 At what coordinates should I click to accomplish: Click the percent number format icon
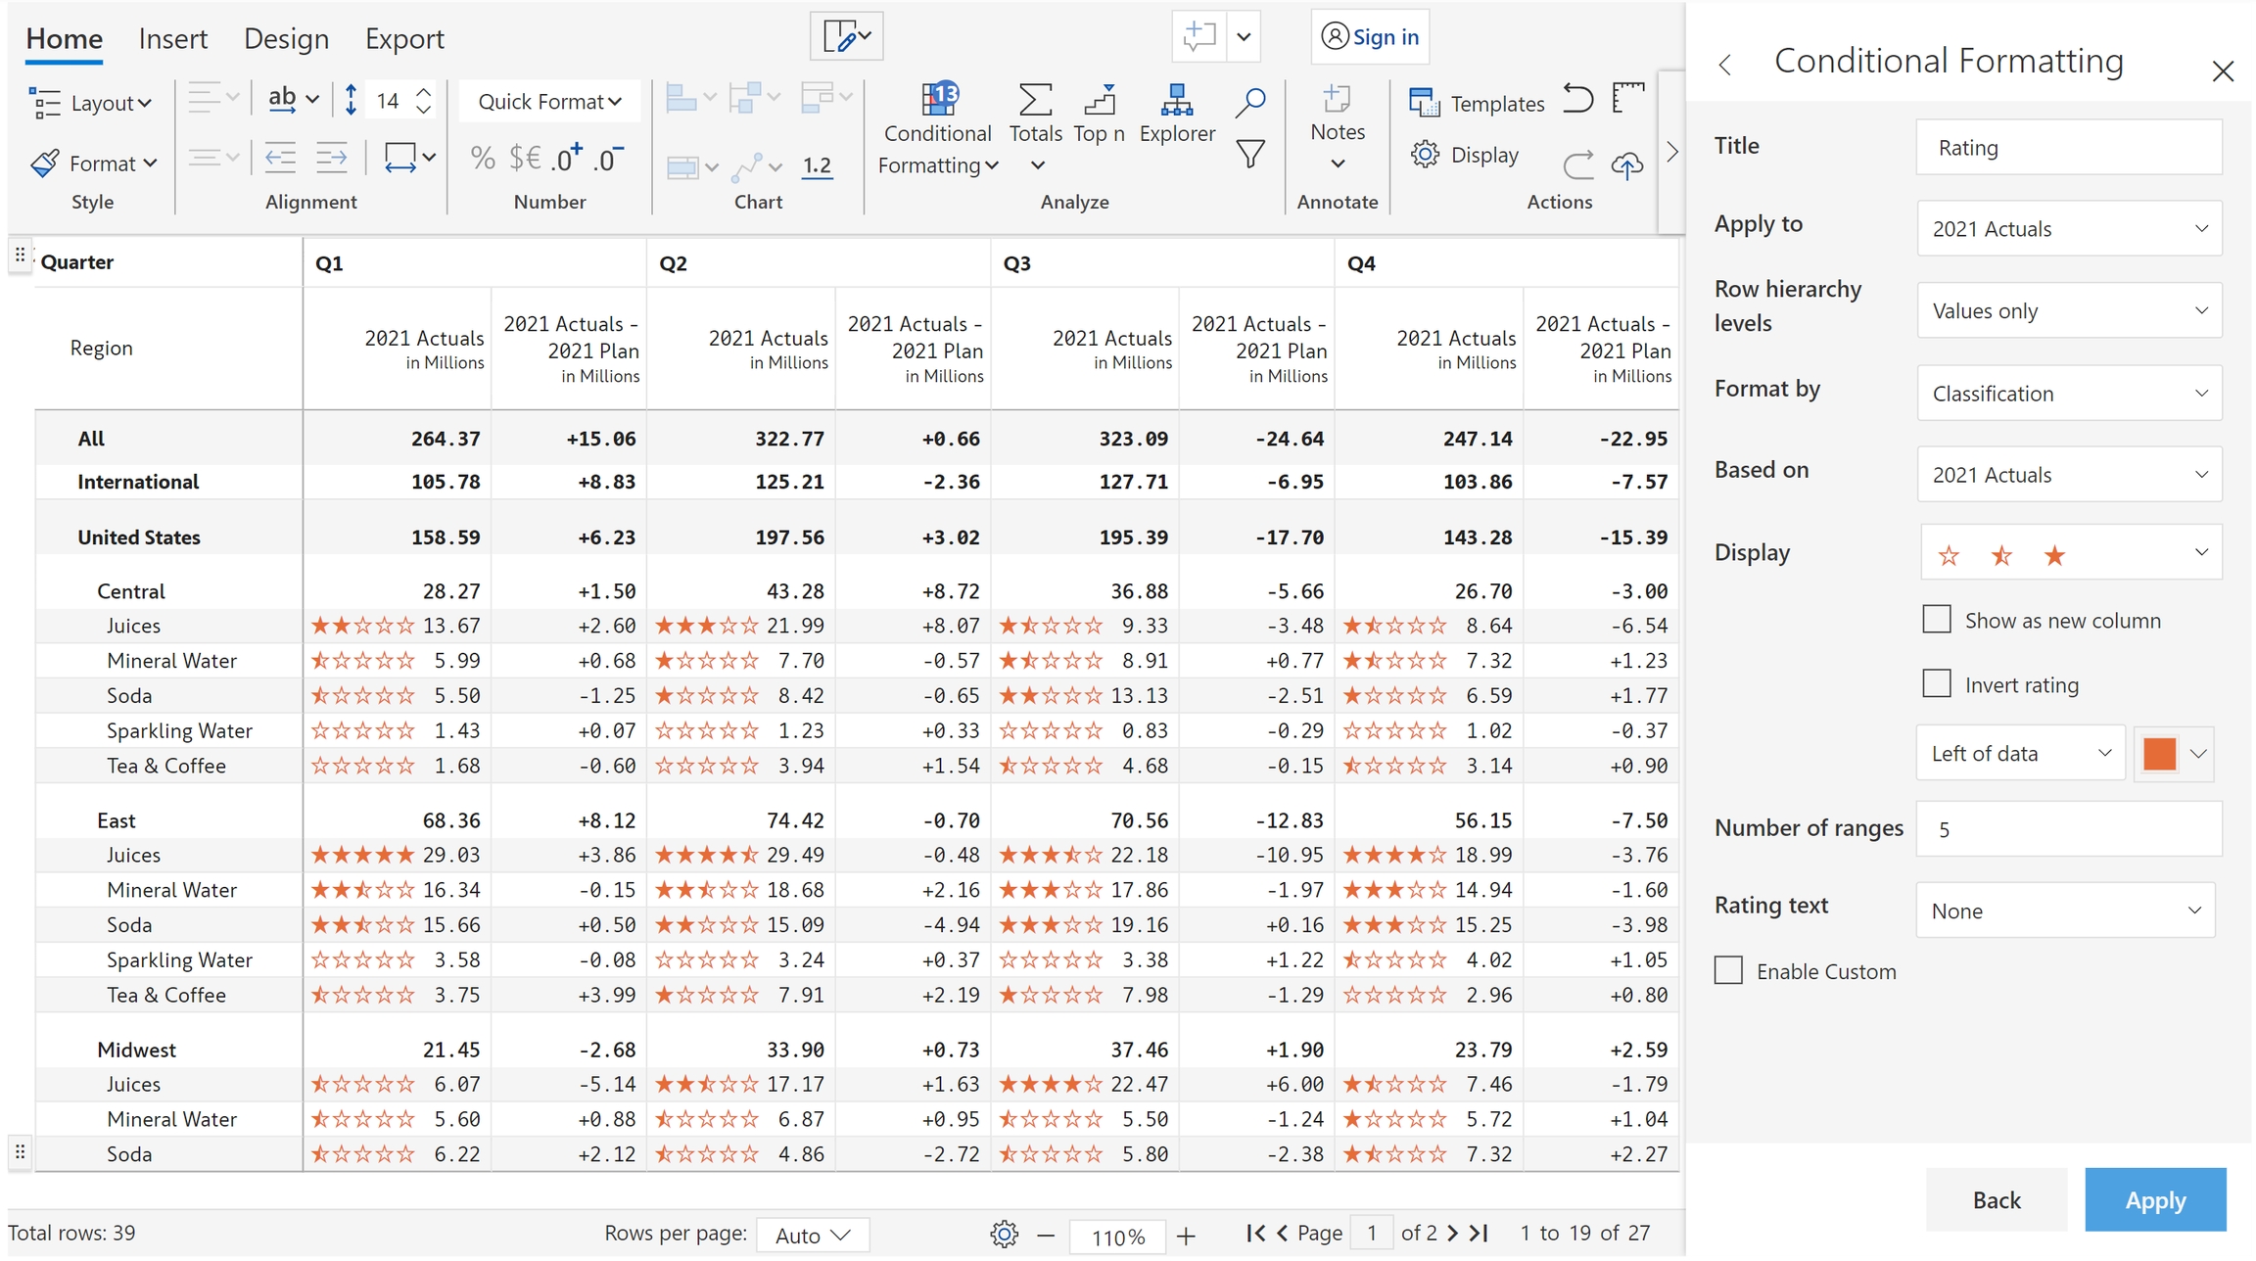482,158
